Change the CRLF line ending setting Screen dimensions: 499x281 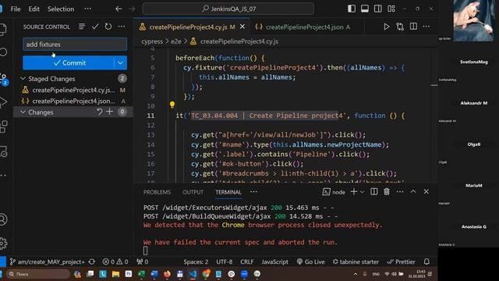tap(247, 262)
